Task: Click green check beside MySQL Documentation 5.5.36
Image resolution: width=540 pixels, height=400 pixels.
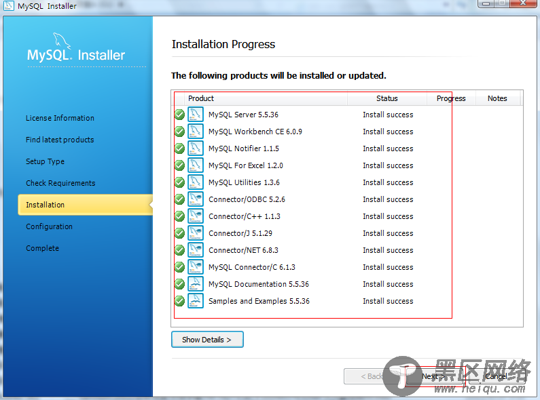Action: (179, 284)
